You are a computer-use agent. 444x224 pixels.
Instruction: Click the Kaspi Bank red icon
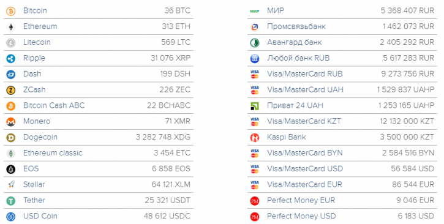click(255, 138)
